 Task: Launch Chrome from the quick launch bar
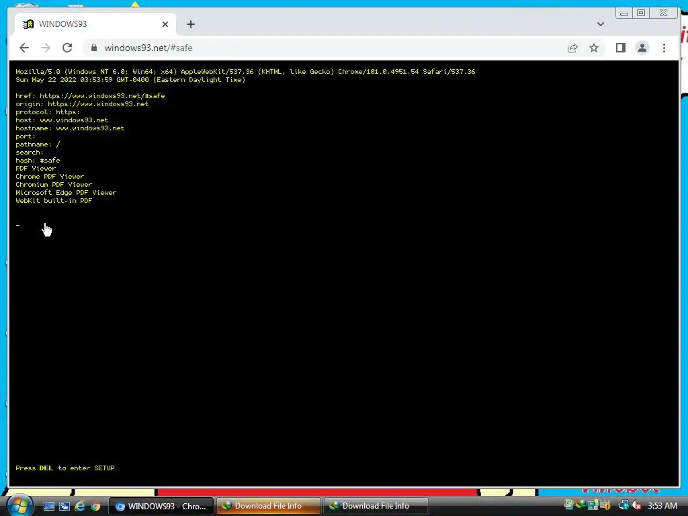(x=95, y=506)
